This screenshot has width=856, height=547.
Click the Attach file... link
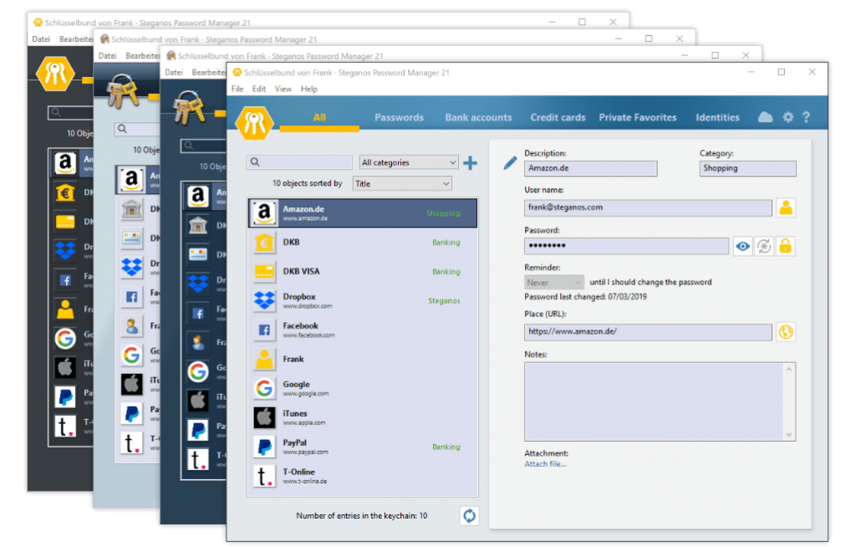point(545,464)
